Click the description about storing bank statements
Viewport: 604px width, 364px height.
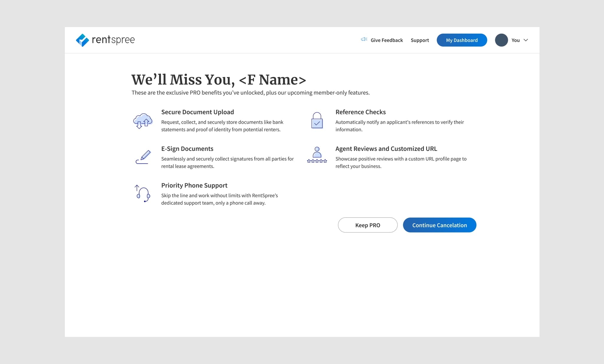click(x=222, y=126)
